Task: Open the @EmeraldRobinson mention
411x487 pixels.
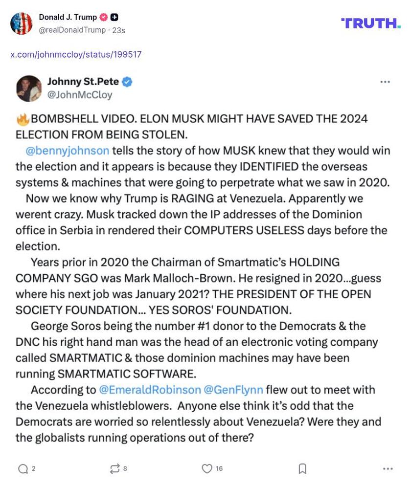Action: click(x=150, y=390)
